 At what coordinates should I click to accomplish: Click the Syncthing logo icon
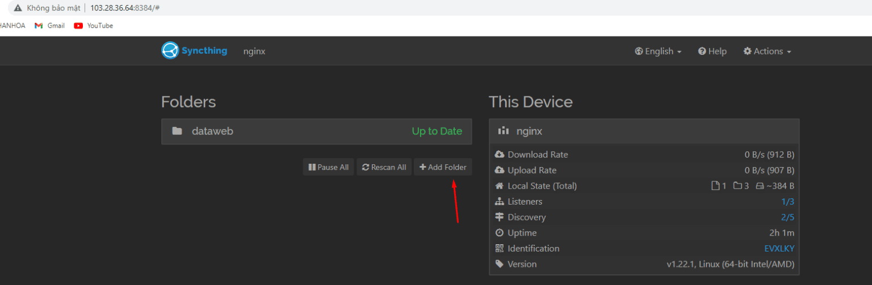(170, 50)
